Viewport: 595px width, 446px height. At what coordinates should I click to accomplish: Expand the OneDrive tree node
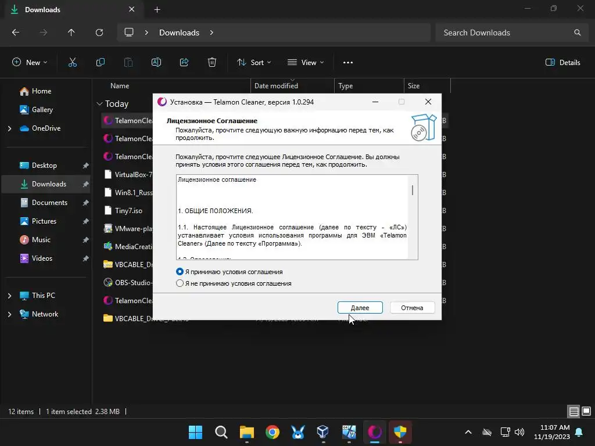9,128
